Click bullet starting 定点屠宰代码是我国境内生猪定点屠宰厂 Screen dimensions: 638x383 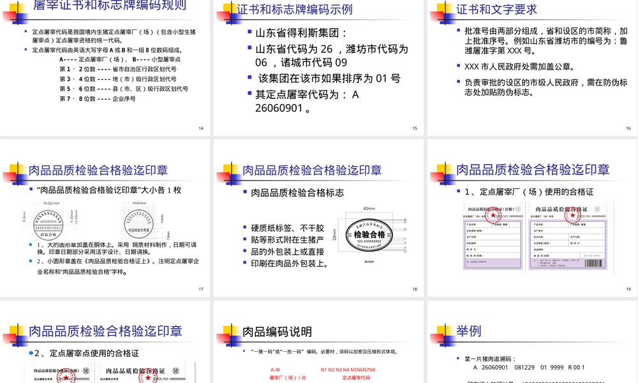tap(114, 36)
